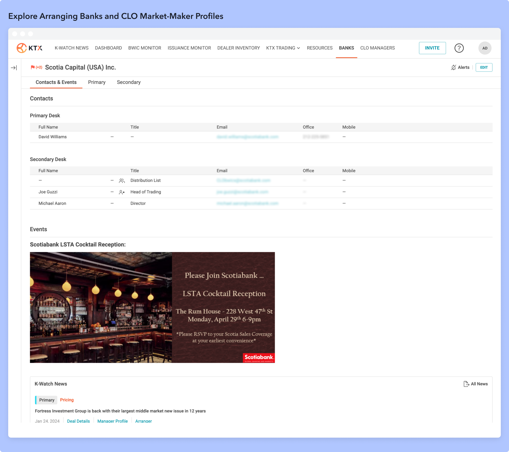Switch to the Secondary tab
Viewport: 509px width, 452px height.
click(x=129, y=82)
